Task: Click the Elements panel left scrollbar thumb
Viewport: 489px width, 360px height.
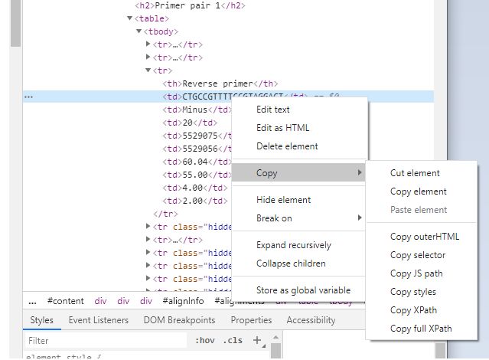Action: coord(15,24)
